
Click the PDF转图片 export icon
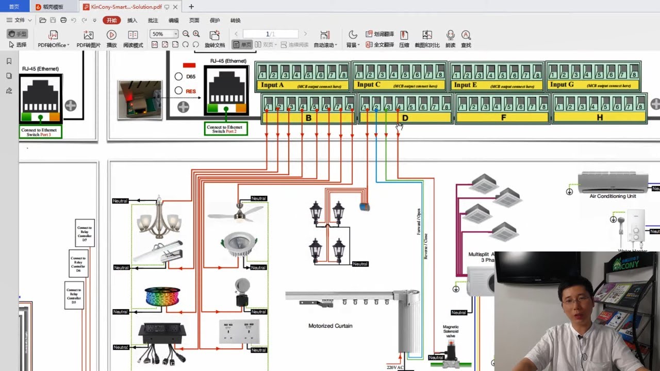[88, 35]
